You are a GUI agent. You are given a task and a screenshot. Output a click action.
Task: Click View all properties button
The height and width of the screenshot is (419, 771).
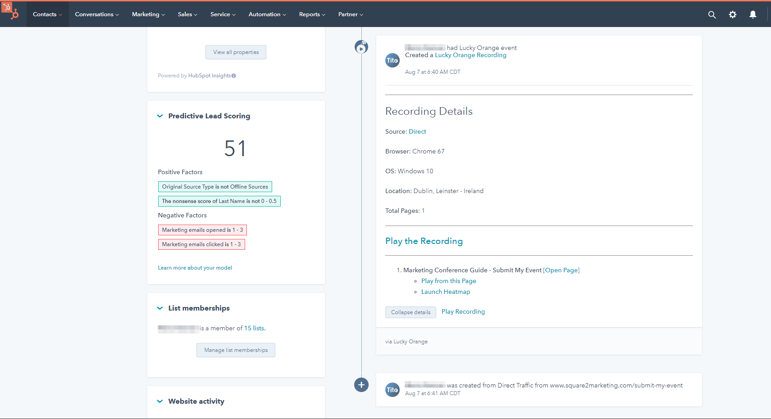click(x=236, y=52)
